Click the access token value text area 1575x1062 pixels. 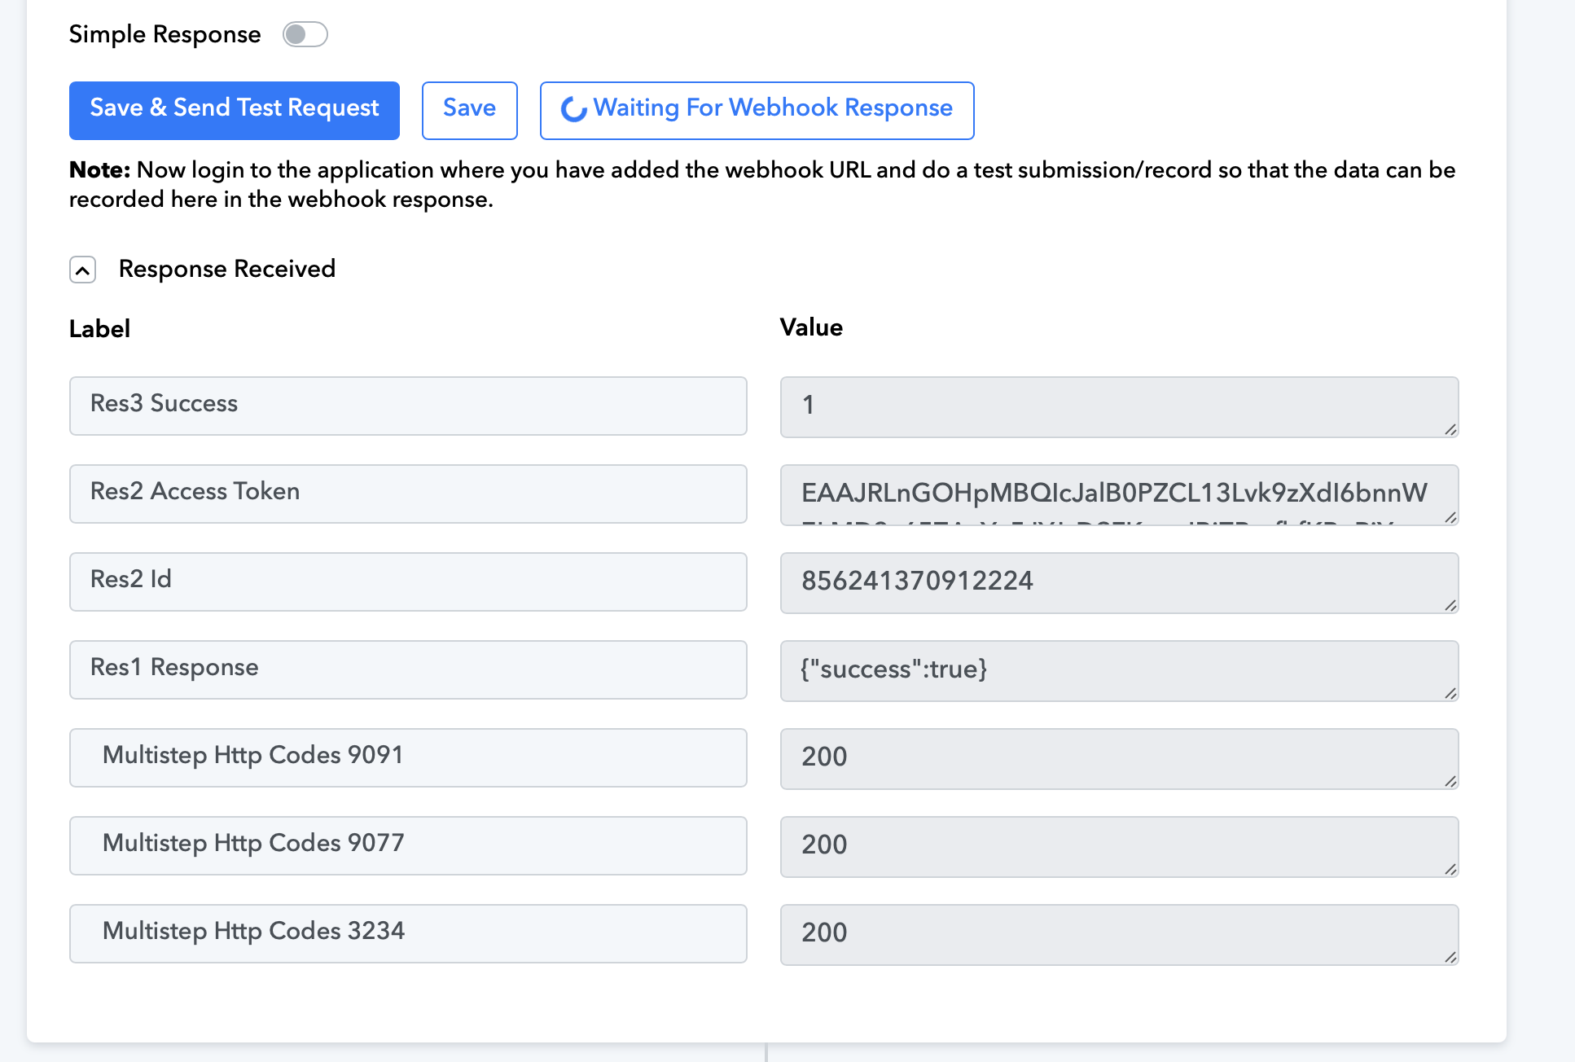tap(1118, 494)
